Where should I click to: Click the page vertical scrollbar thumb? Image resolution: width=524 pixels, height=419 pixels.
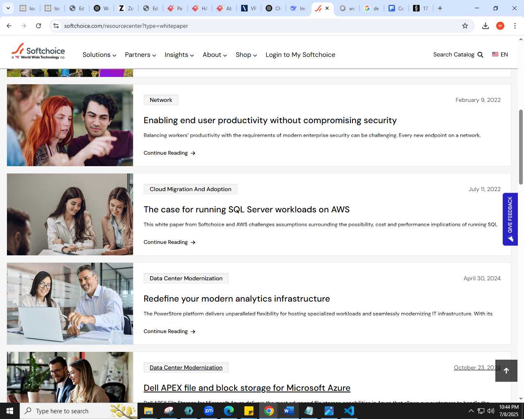521,147
